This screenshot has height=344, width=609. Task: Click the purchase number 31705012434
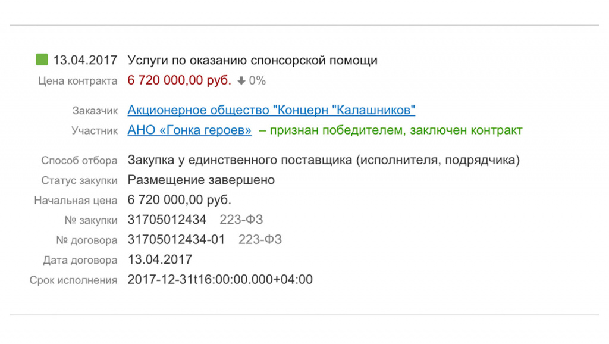click(x=167, y=220)
